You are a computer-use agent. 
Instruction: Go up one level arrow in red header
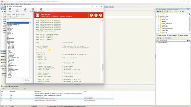[96, 15]
